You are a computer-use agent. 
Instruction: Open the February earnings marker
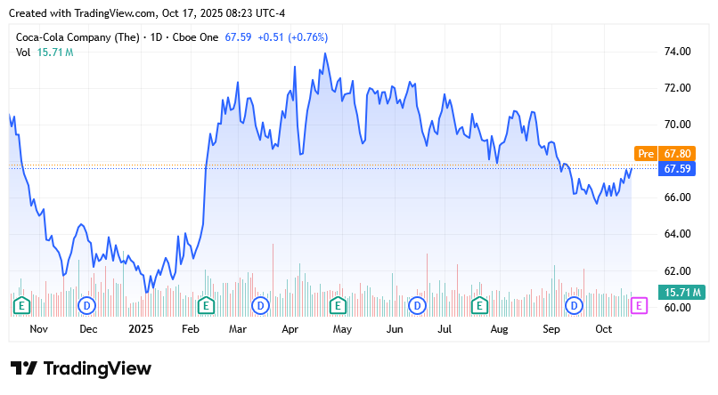pyautogui.click(x=206, y=305)
